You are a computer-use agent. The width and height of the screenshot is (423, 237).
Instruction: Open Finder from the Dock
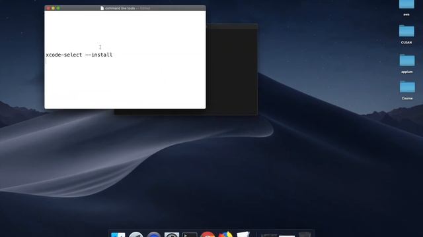(118, 234)
